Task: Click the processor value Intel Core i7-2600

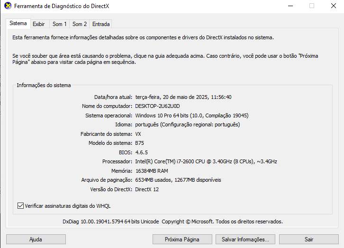Action: point(206,161)
